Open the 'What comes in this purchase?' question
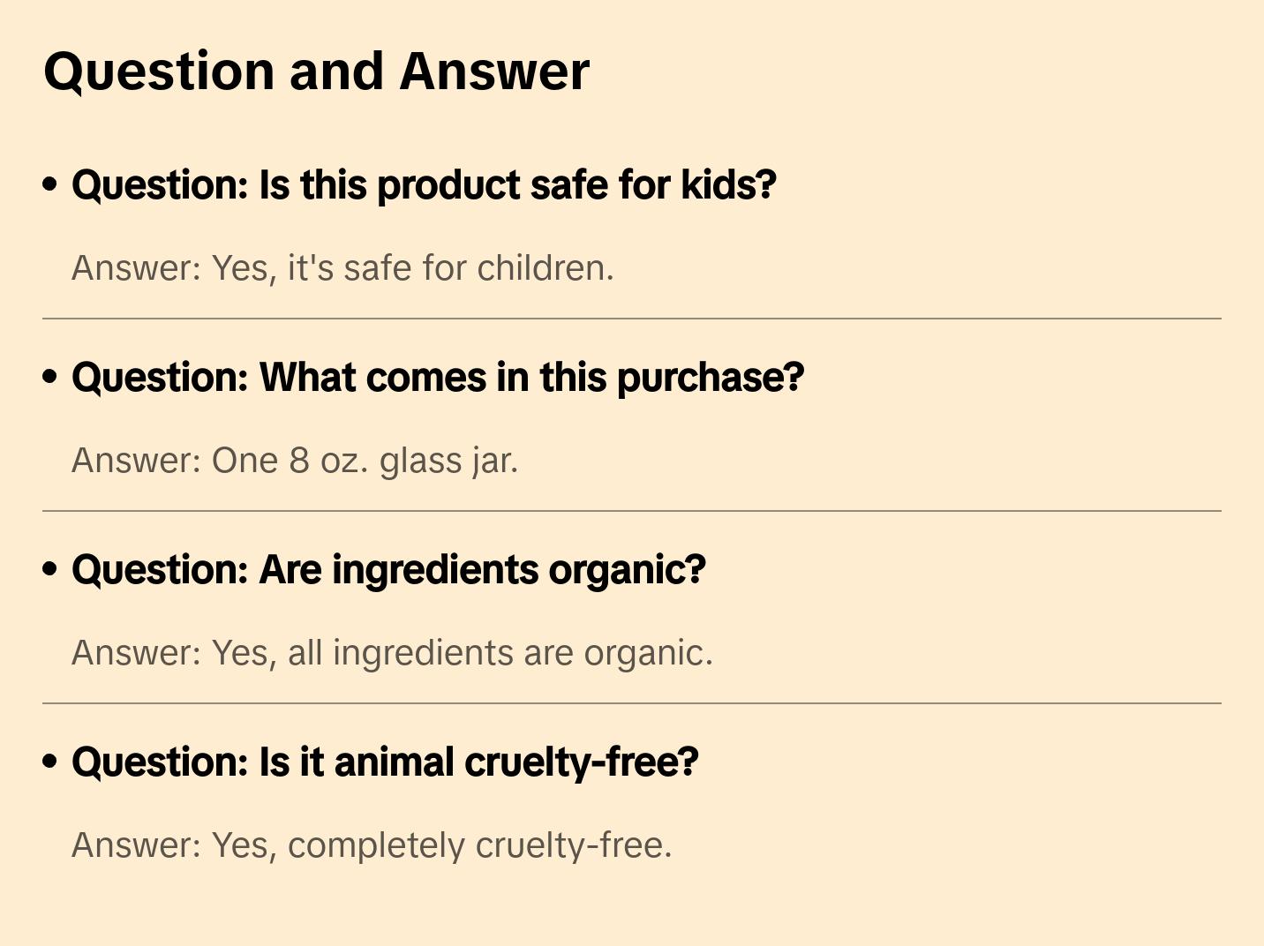The image size is (1264, 946). click(438, 378)
